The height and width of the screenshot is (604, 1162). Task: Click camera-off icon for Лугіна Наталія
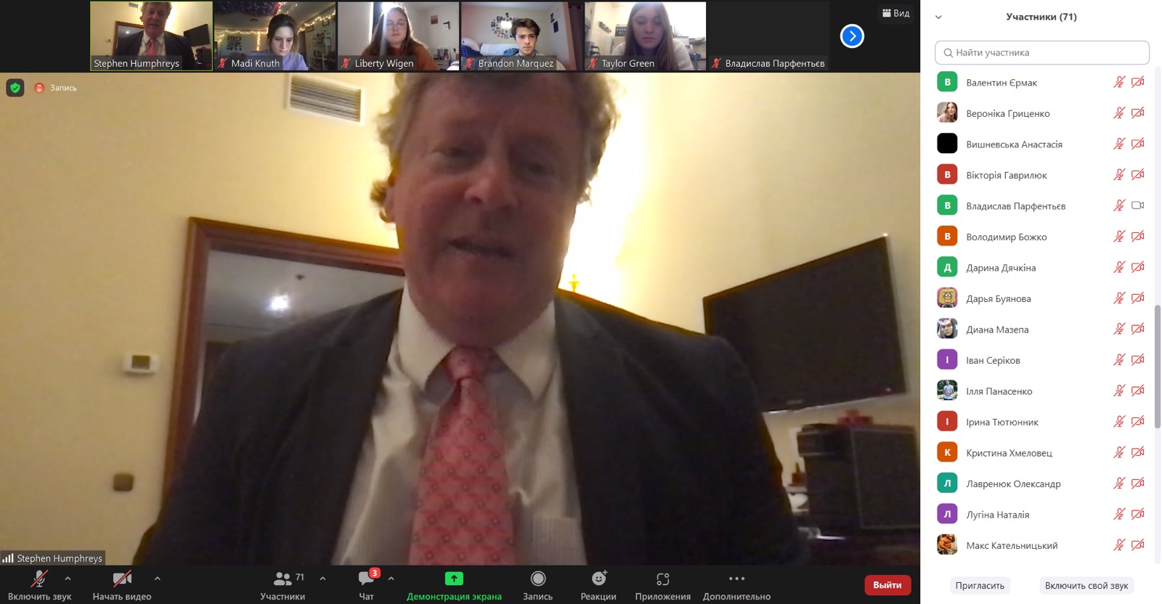tap(1138, 514)
